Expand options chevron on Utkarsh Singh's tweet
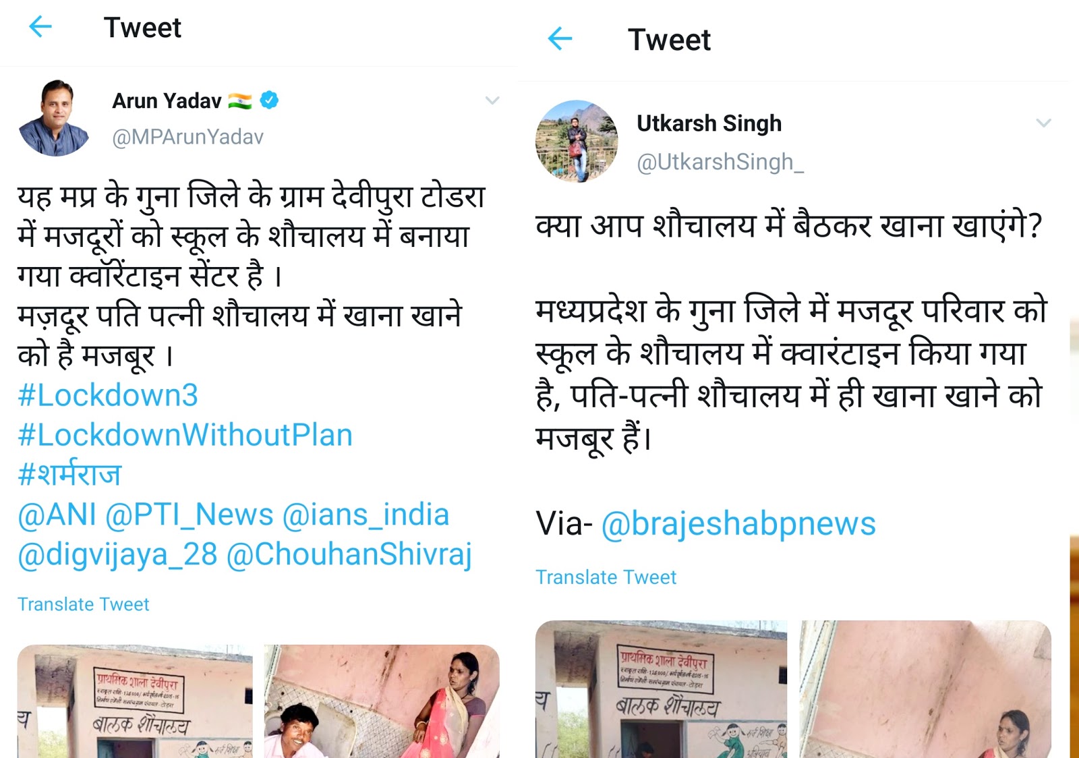Viewport: 1079px width, 758px height. pyautogui.click(x=1043, y=123)
